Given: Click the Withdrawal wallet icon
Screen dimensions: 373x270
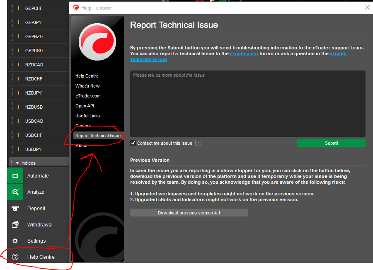Looking at the screenshot, I should (x=15, y=224).
